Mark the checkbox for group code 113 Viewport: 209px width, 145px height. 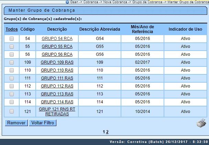click(12, 94)
